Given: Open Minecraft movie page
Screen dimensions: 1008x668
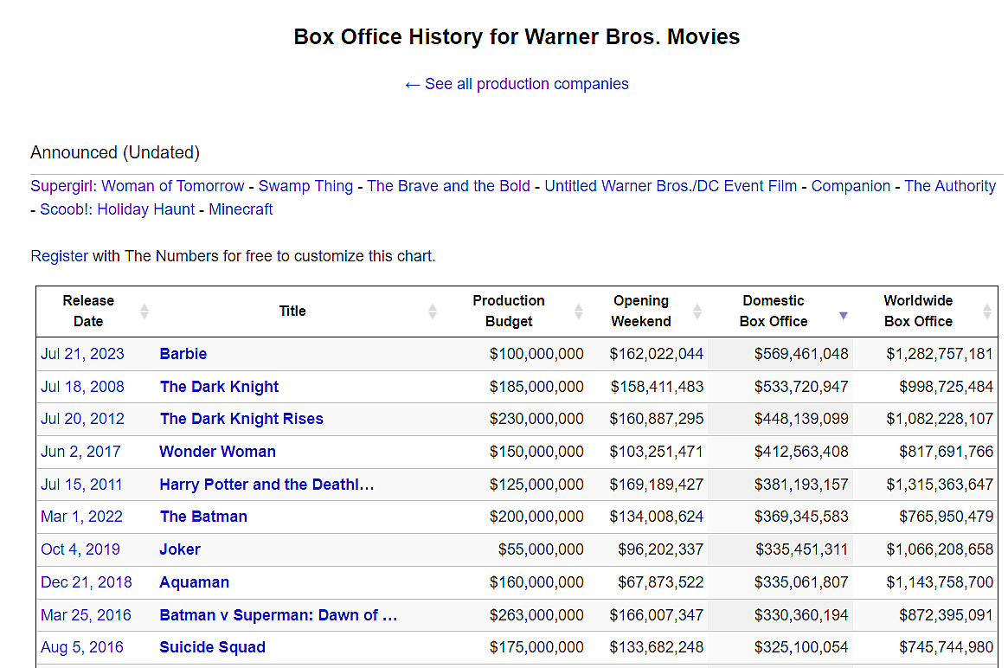Looking at the screenshot, I should click(241, 209).
